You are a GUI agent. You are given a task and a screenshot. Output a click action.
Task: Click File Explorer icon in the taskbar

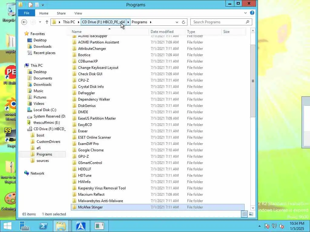pos(61,226)
